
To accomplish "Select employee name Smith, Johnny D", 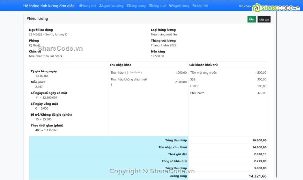I will tap(56, 34).
